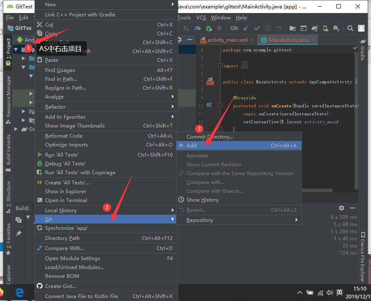Open Build panel settings gear icon
The height and width of the screenshot is (301, 371).
[342, 208]
